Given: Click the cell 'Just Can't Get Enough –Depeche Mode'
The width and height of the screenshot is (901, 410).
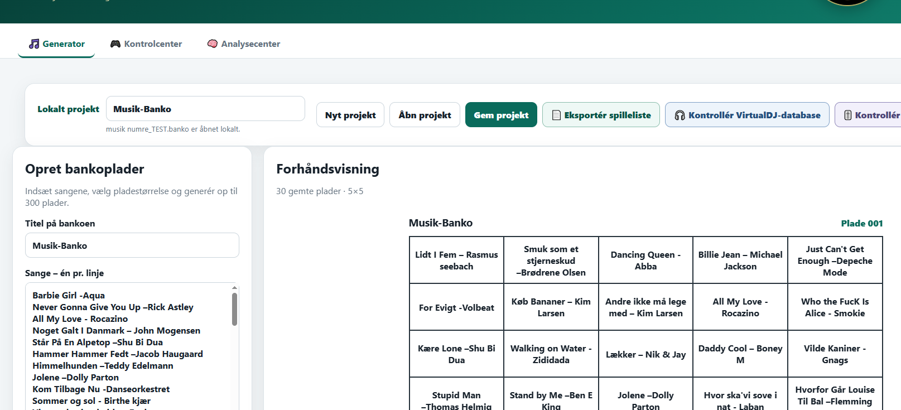Looking at the screenshot, I should coord(835,261).
